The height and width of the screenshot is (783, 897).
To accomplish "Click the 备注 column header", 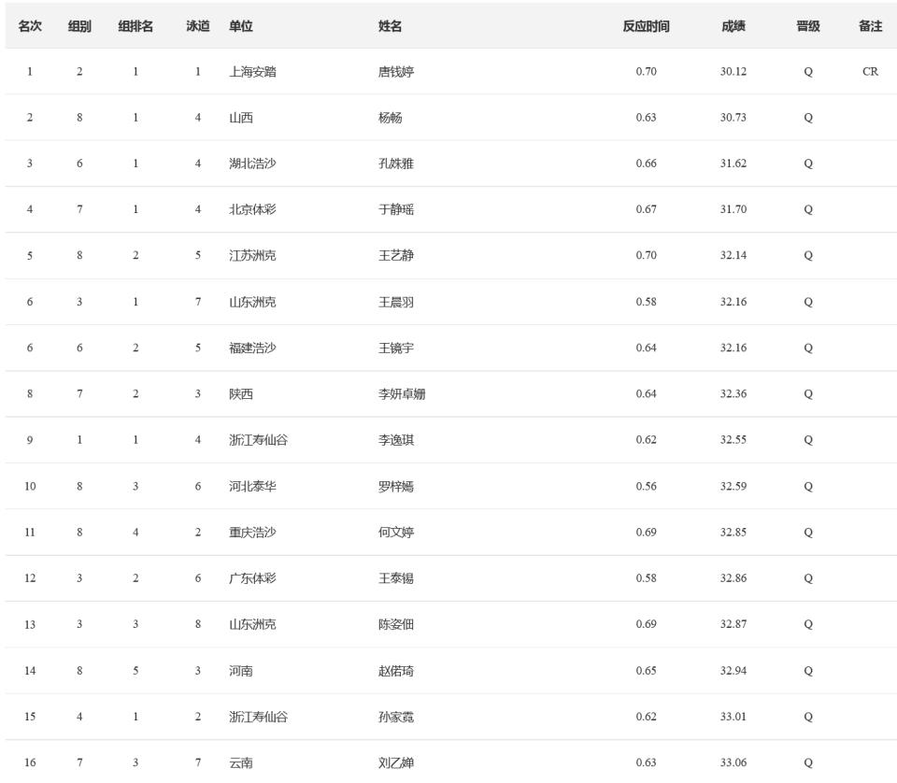I will (870, 26).
